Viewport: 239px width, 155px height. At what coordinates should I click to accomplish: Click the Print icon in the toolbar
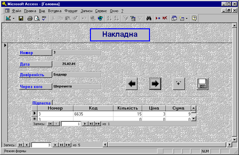tap(30, 18)
